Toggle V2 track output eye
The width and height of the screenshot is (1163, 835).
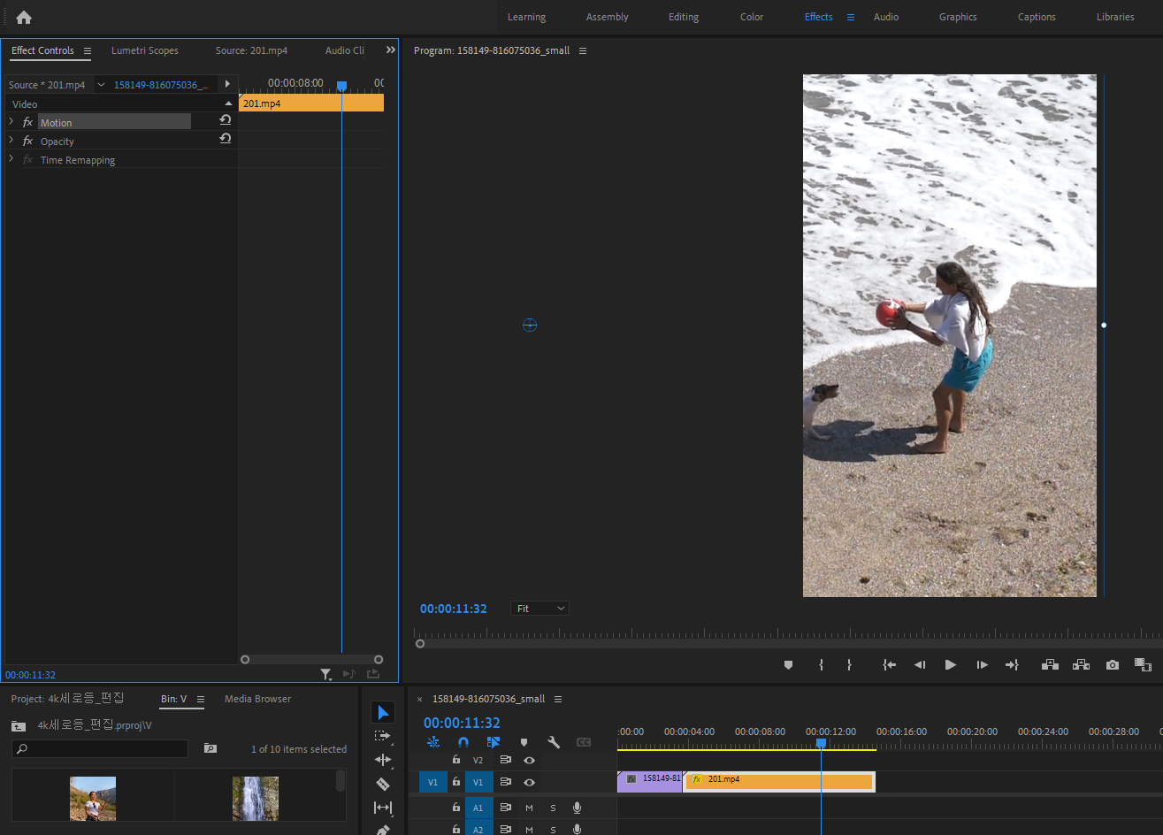click(x=529, y=760)
